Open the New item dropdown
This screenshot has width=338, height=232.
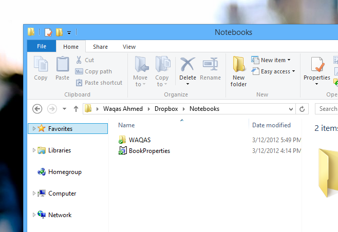[x=271, y=60]
